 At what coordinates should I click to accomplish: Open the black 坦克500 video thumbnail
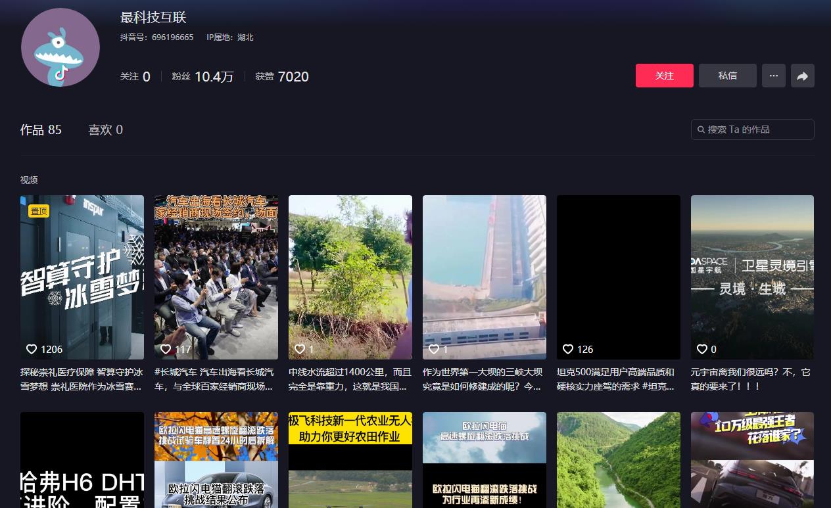point(619,277)
